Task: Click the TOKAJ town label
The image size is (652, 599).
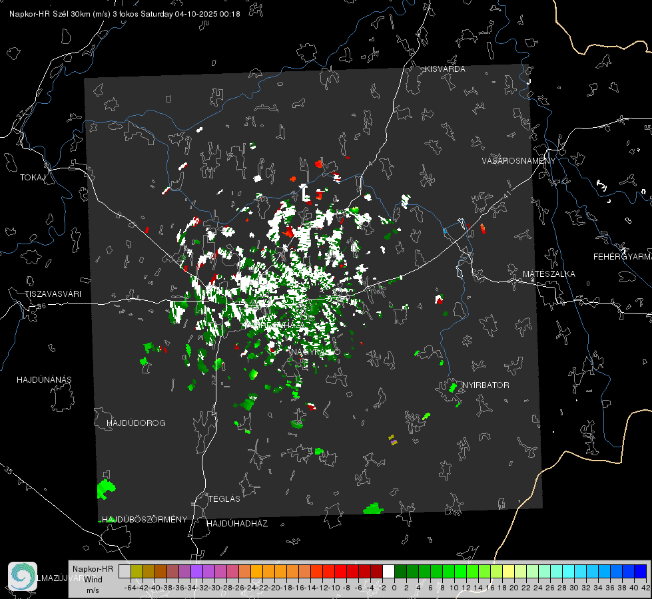Action: (33, 178)
